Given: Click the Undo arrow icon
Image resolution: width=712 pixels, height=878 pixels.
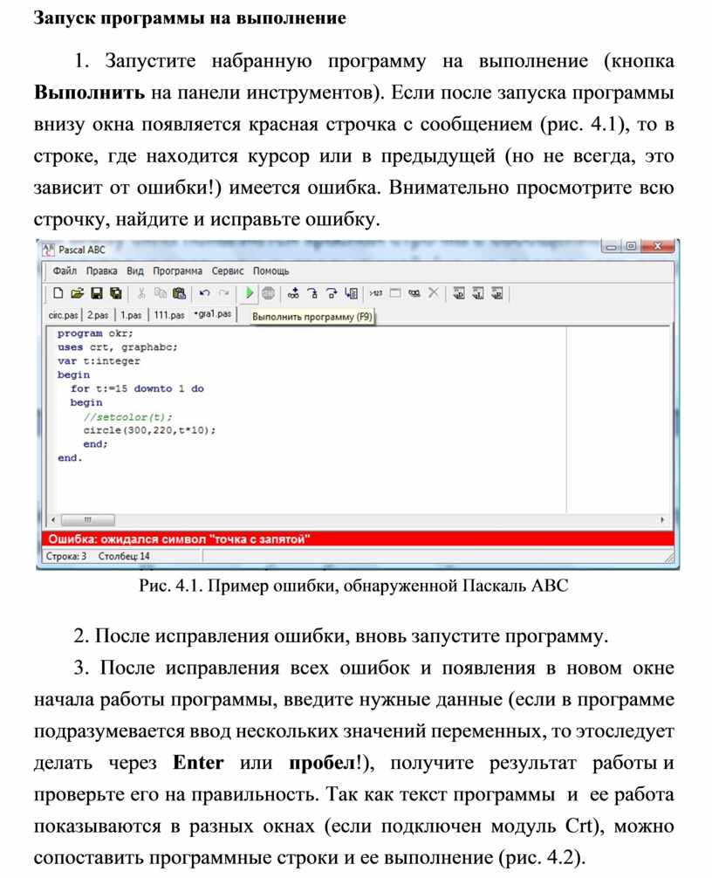Looking at the screenshot, I should [204, 293].
